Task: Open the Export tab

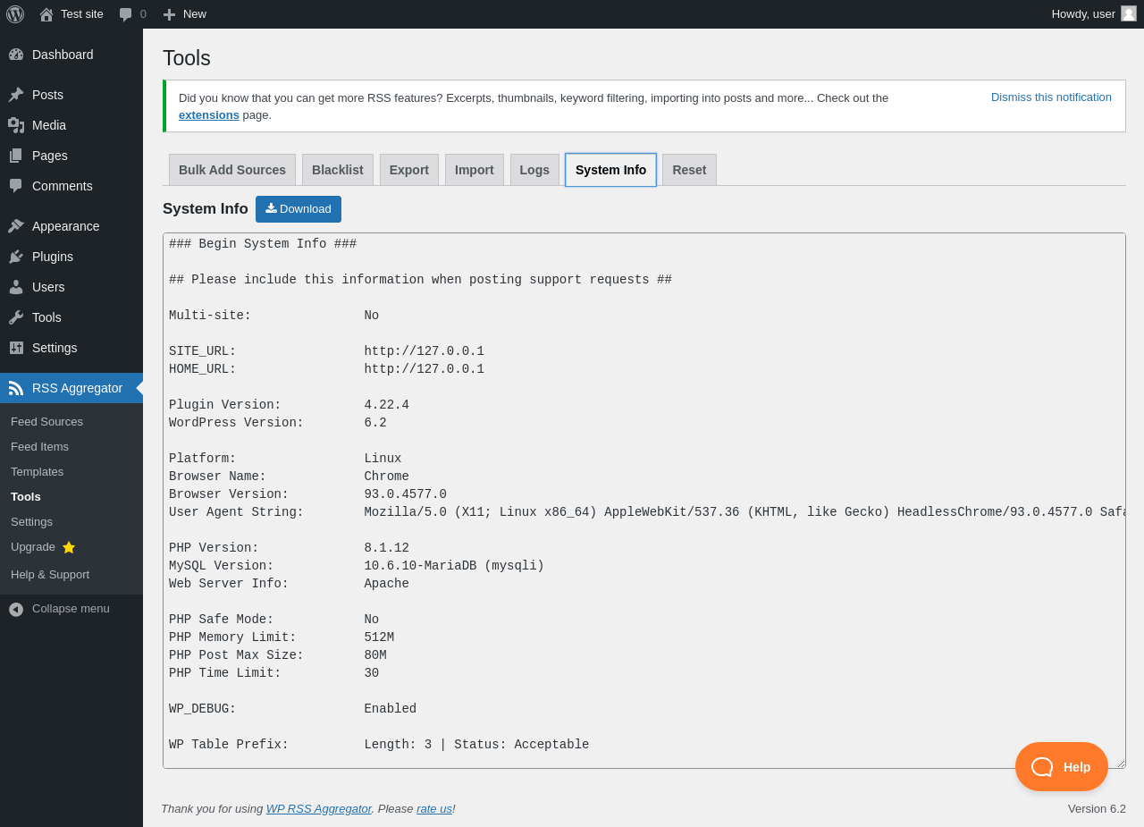Action: click(409, 170)
